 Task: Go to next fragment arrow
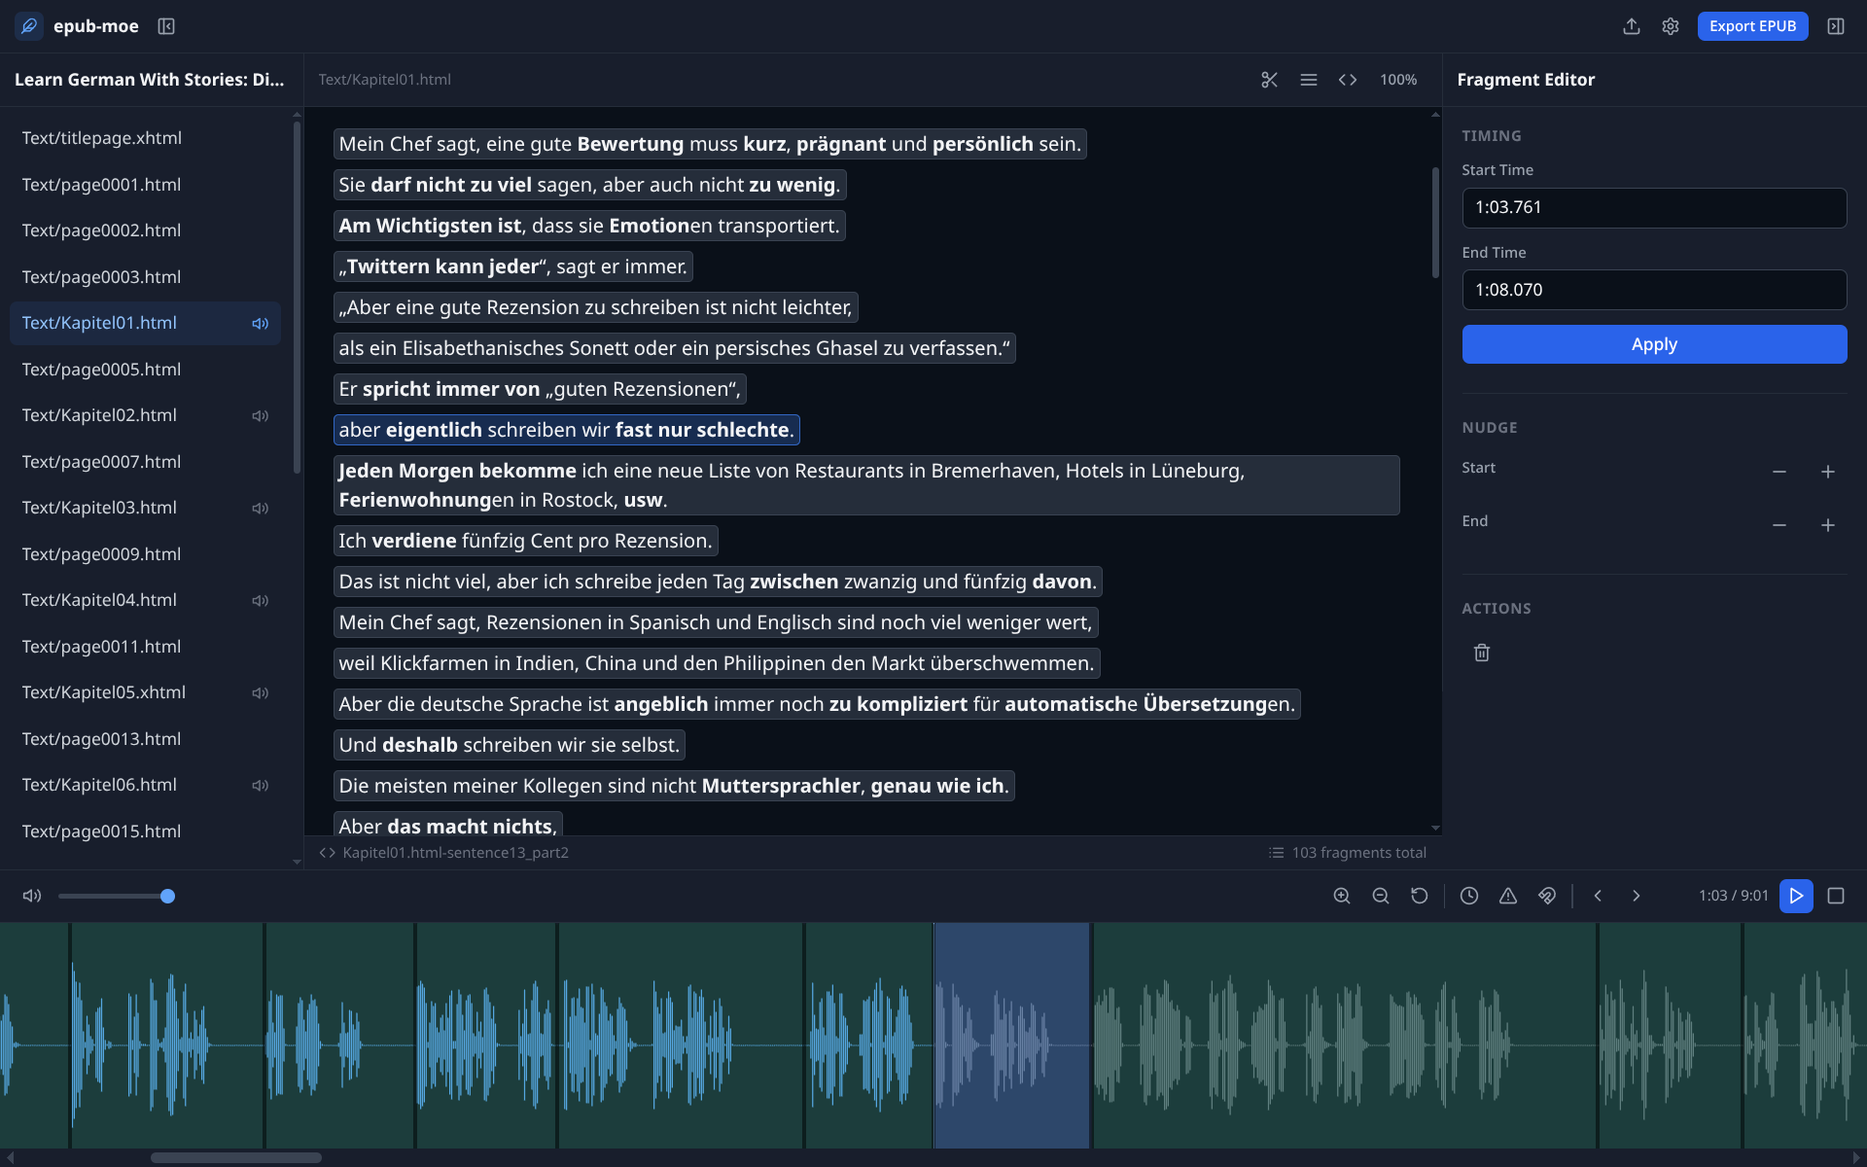1637,896
